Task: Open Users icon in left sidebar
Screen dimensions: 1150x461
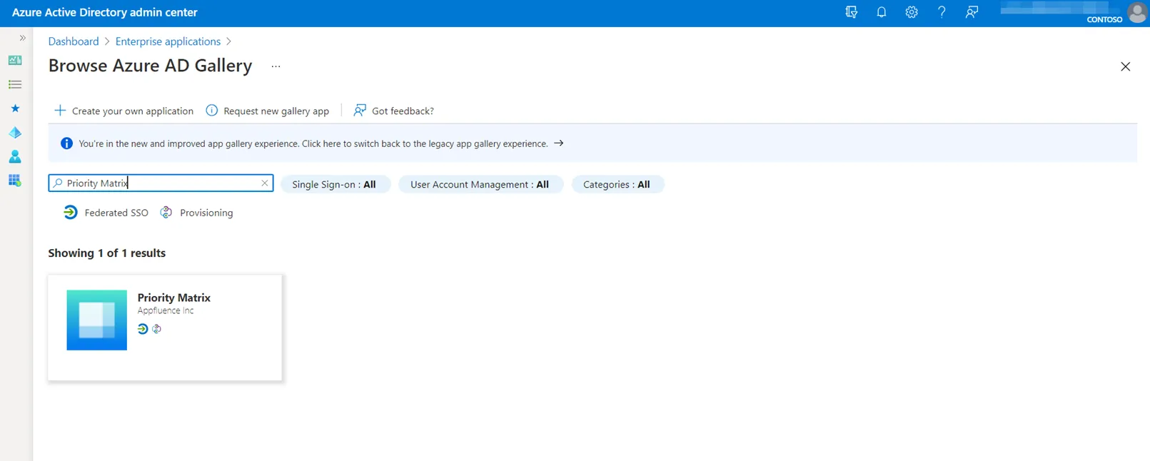Action: point(15,156)
